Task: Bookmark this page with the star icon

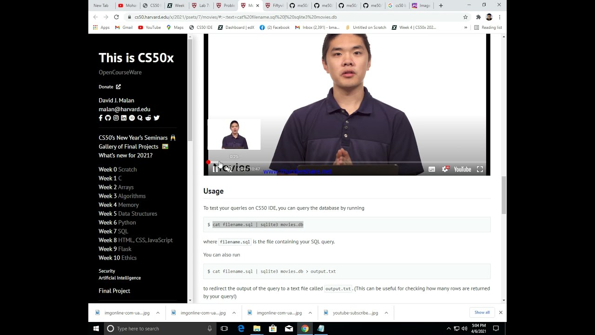Action: (465, 17)
